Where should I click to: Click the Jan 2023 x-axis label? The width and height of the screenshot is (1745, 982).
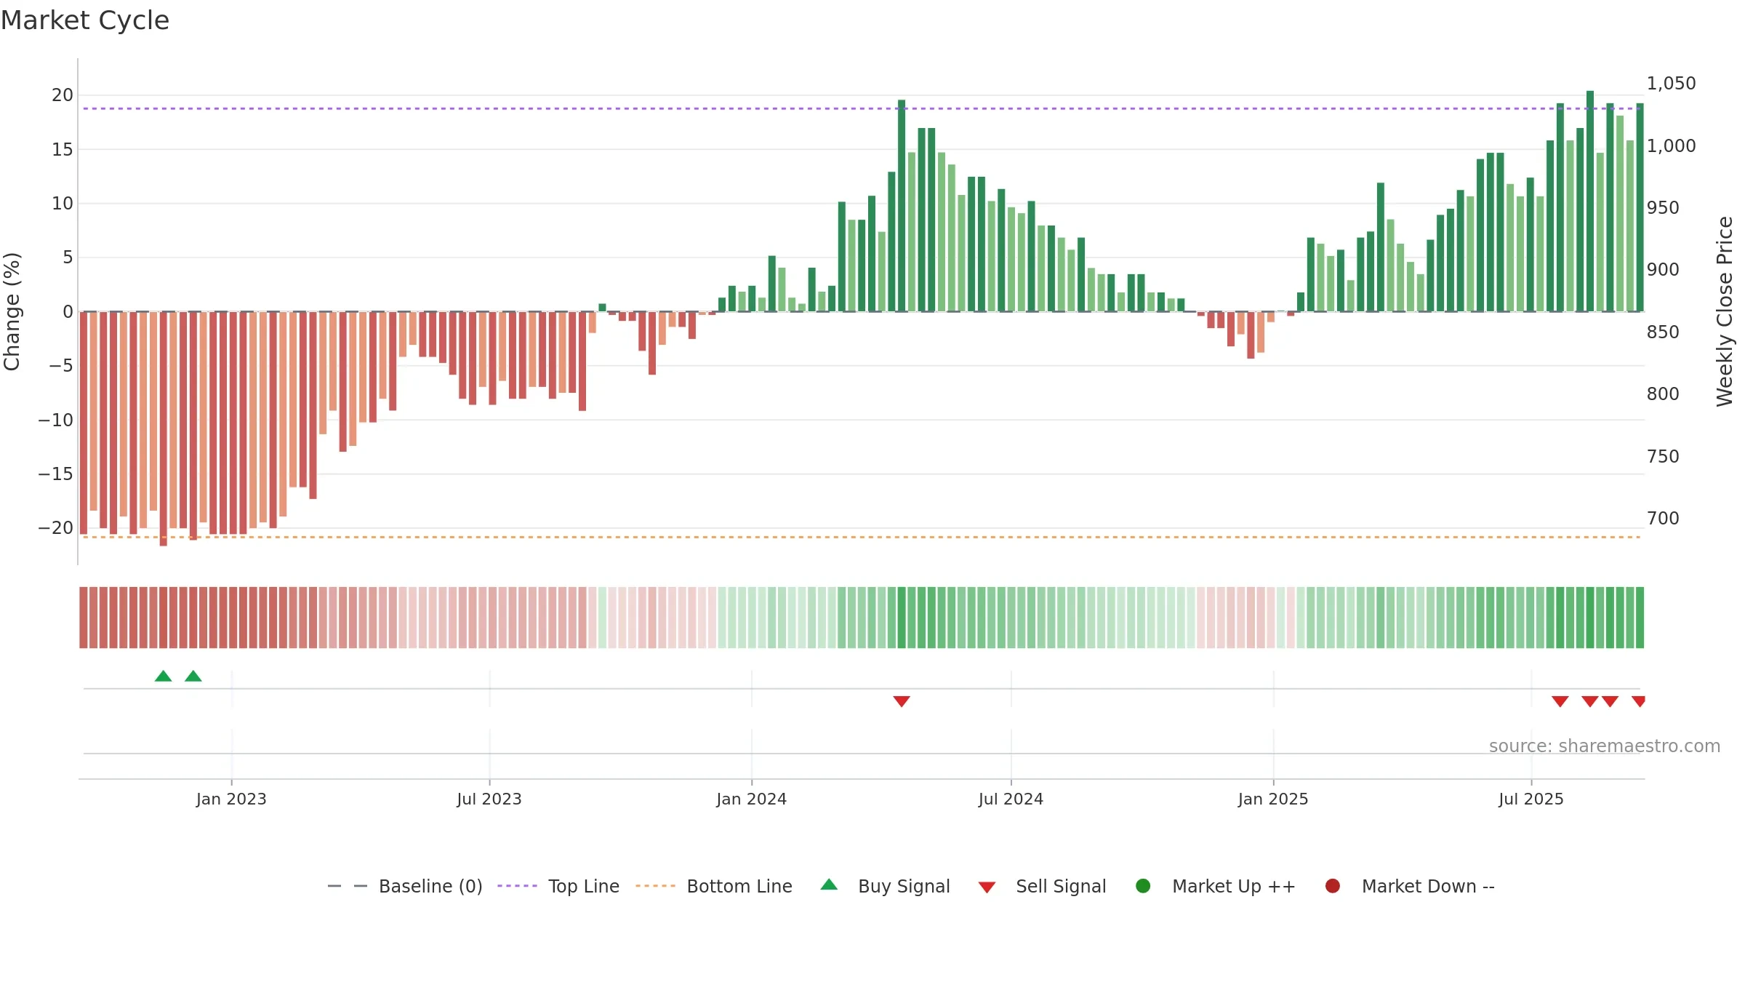(231, 799)
